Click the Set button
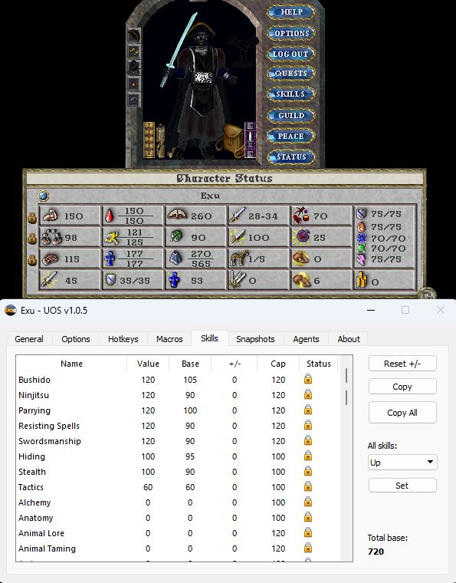The width and height of the screenshot is (456, 583). pos(402,486)
